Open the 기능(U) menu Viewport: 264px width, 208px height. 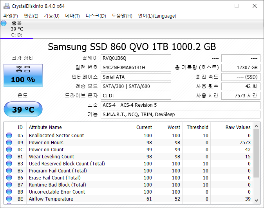[52, 16]
